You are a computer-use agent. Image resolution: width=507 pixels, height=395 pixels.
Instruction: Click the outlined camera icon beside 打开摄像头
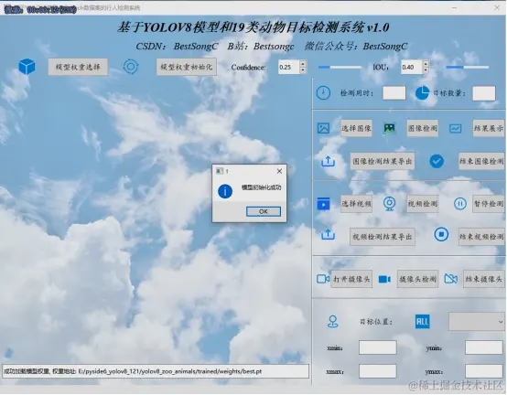click(323, 279)
